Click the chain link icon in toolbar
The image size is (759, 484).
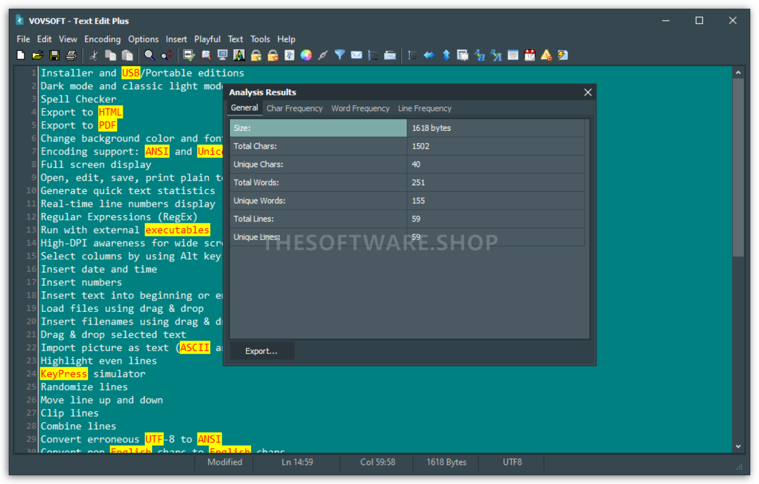click(x=323, y=55)
